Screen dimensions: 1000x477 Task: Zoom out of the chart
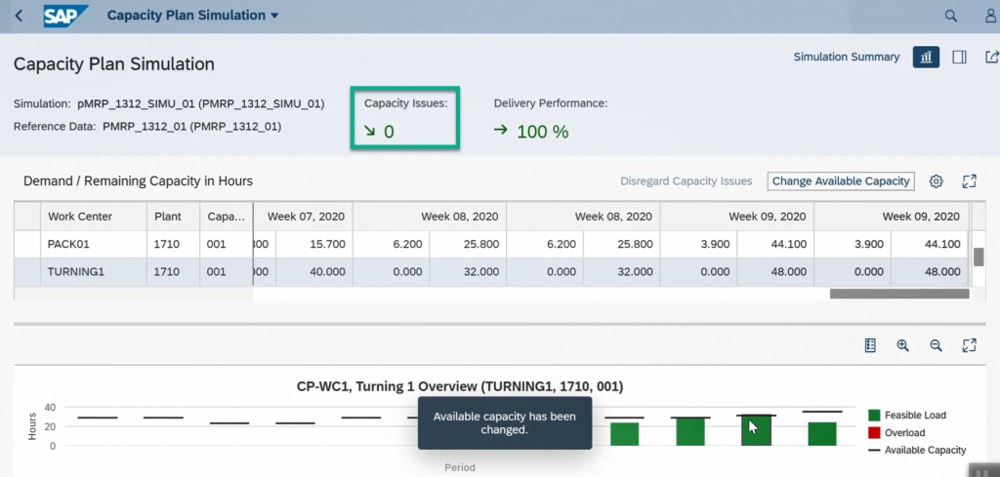pos(936,345)
